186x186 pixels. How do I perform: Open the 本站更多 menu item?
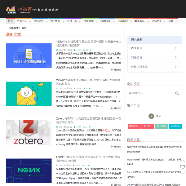157,21
